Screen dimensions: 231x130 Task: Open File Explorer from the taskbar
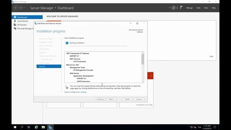point(43,127)
